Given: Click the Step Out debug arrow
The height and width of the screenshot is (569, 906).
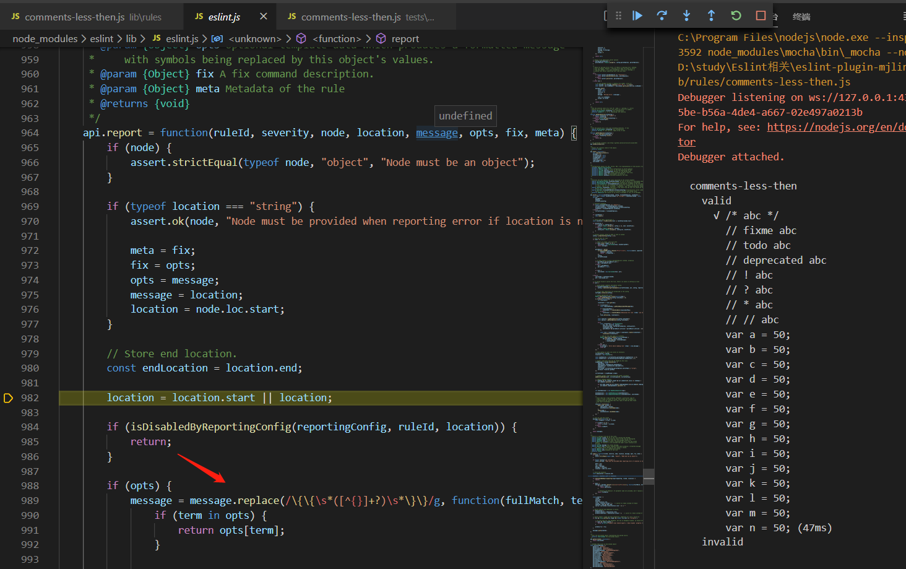Looking at the screenshot, I should (x=711, y=16).
